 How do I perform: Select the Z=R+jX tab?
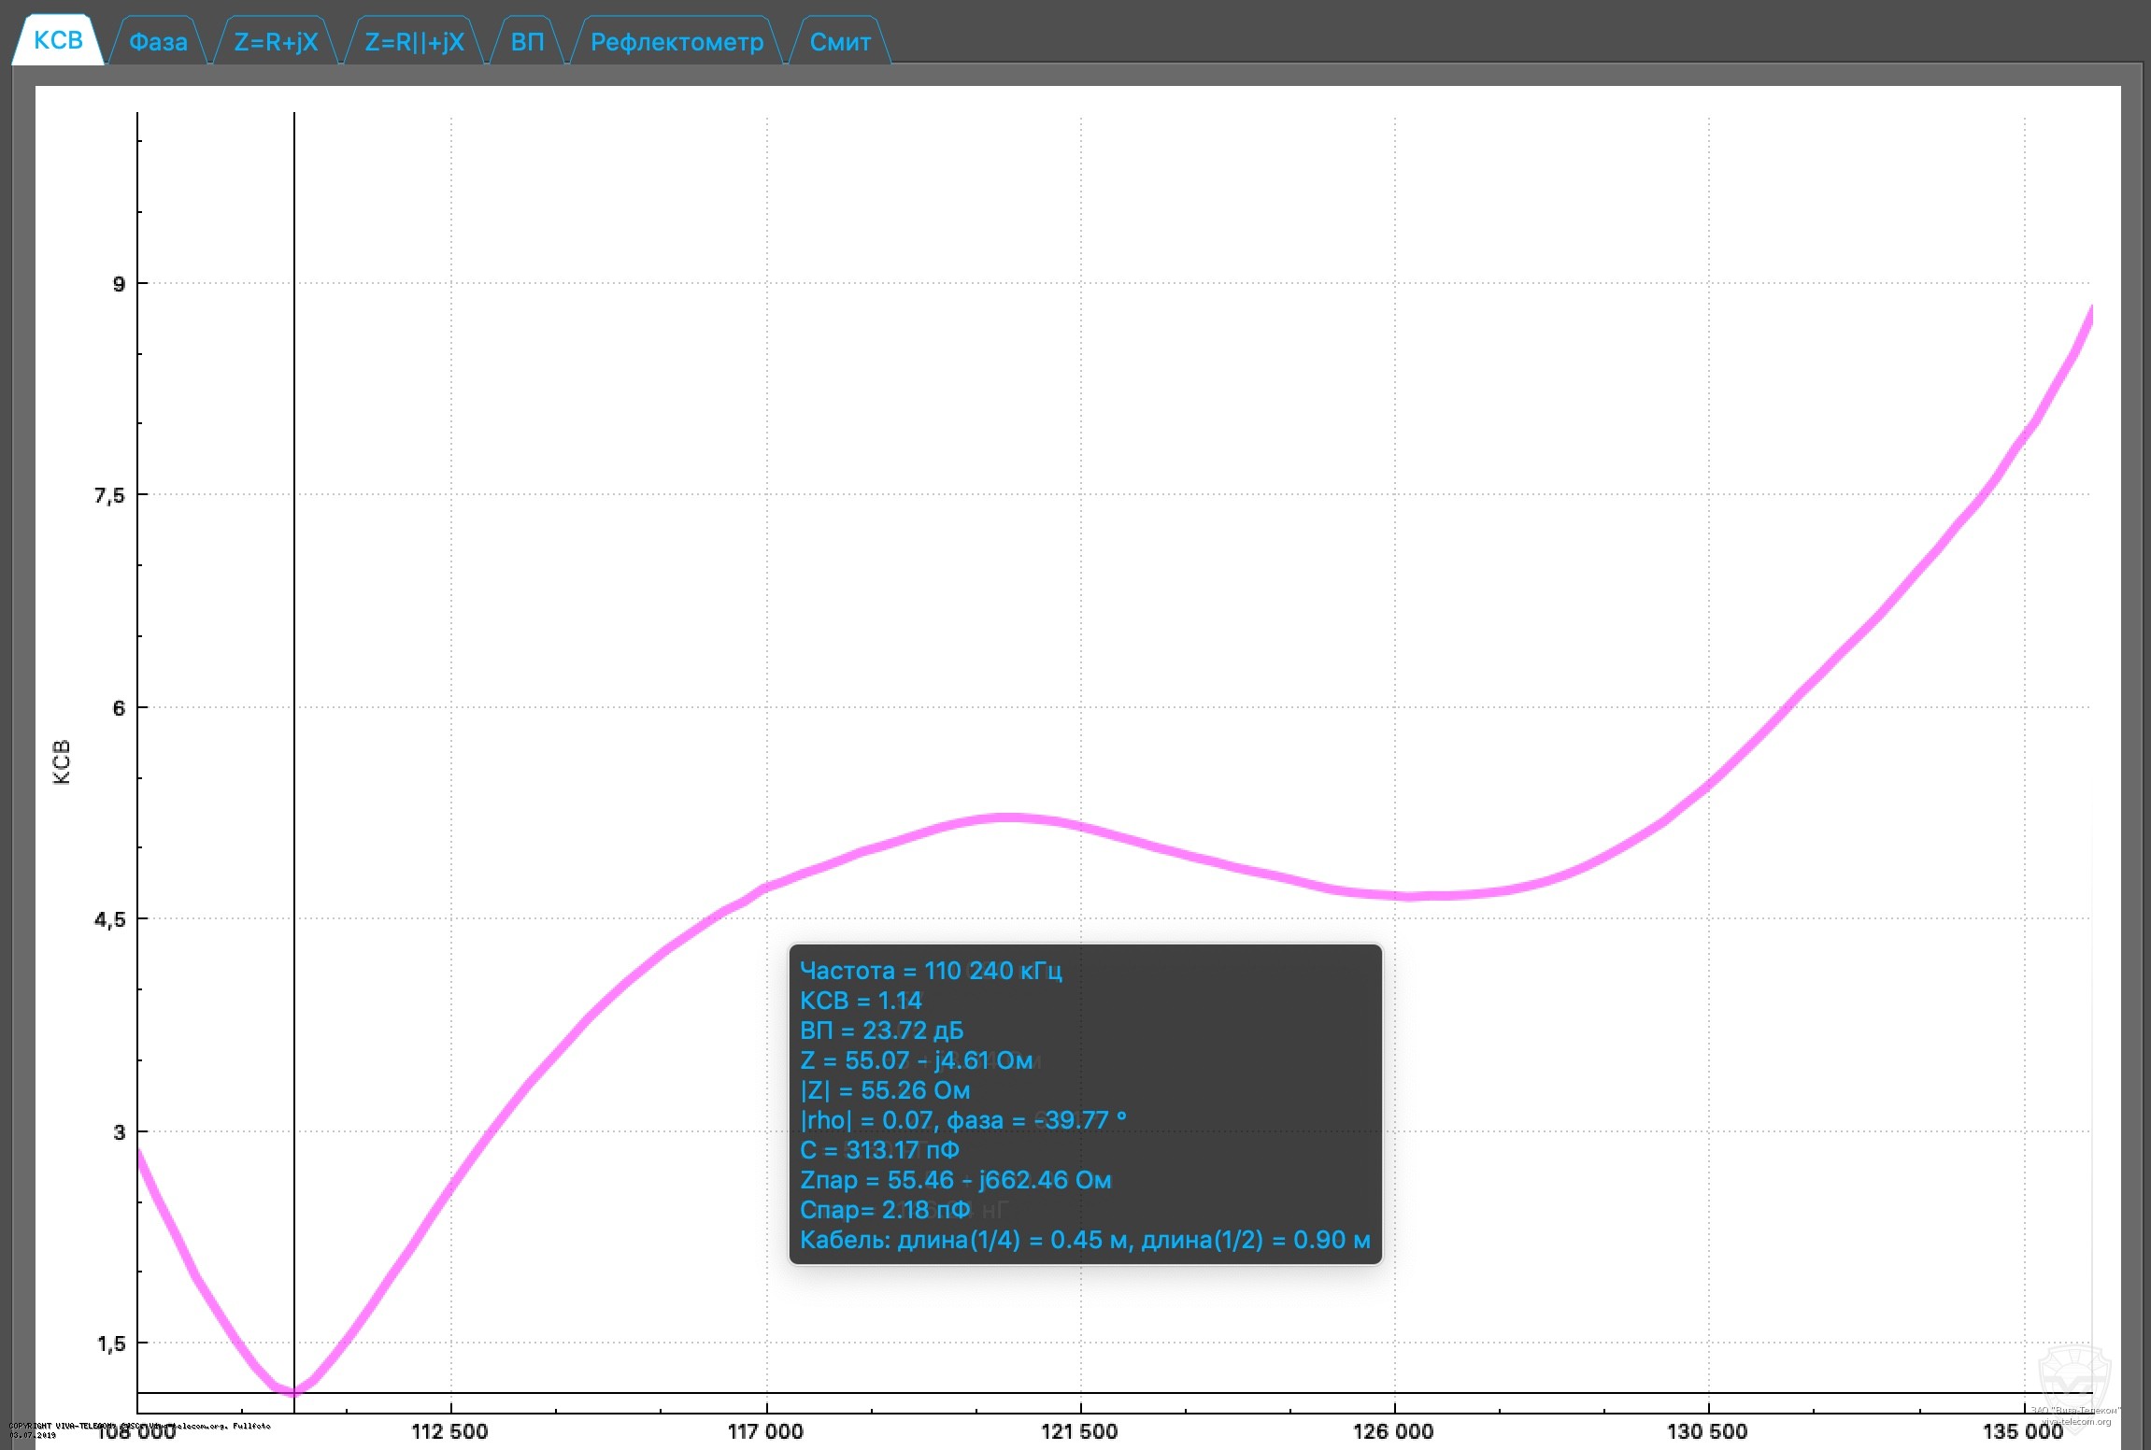[x=276, y=42]
